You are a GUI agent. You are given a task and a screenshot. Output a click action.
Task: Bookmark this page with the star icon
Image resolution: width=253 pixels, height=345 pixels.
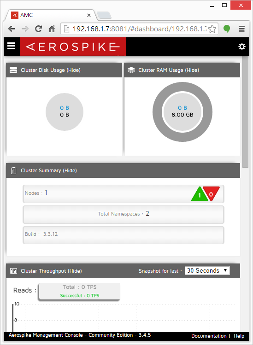212,29
